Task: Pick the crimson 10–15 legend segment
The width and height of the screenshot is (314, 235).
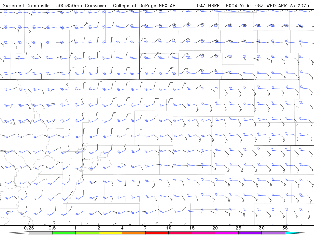Action: pyautogui.click(x=180, y=233)
